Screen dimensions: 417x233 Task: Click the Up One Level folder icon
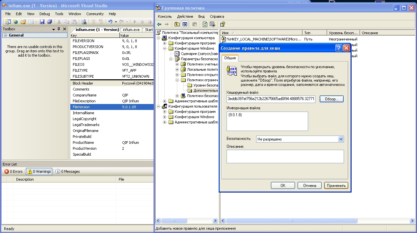(x=177, y=24)
